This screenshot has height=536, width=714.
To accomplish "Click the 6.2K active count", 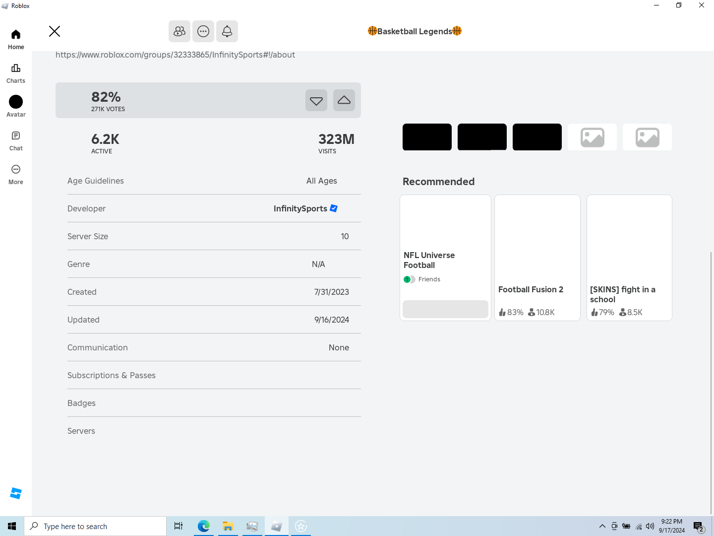I will pyautogui.click(x=105, y=139).
